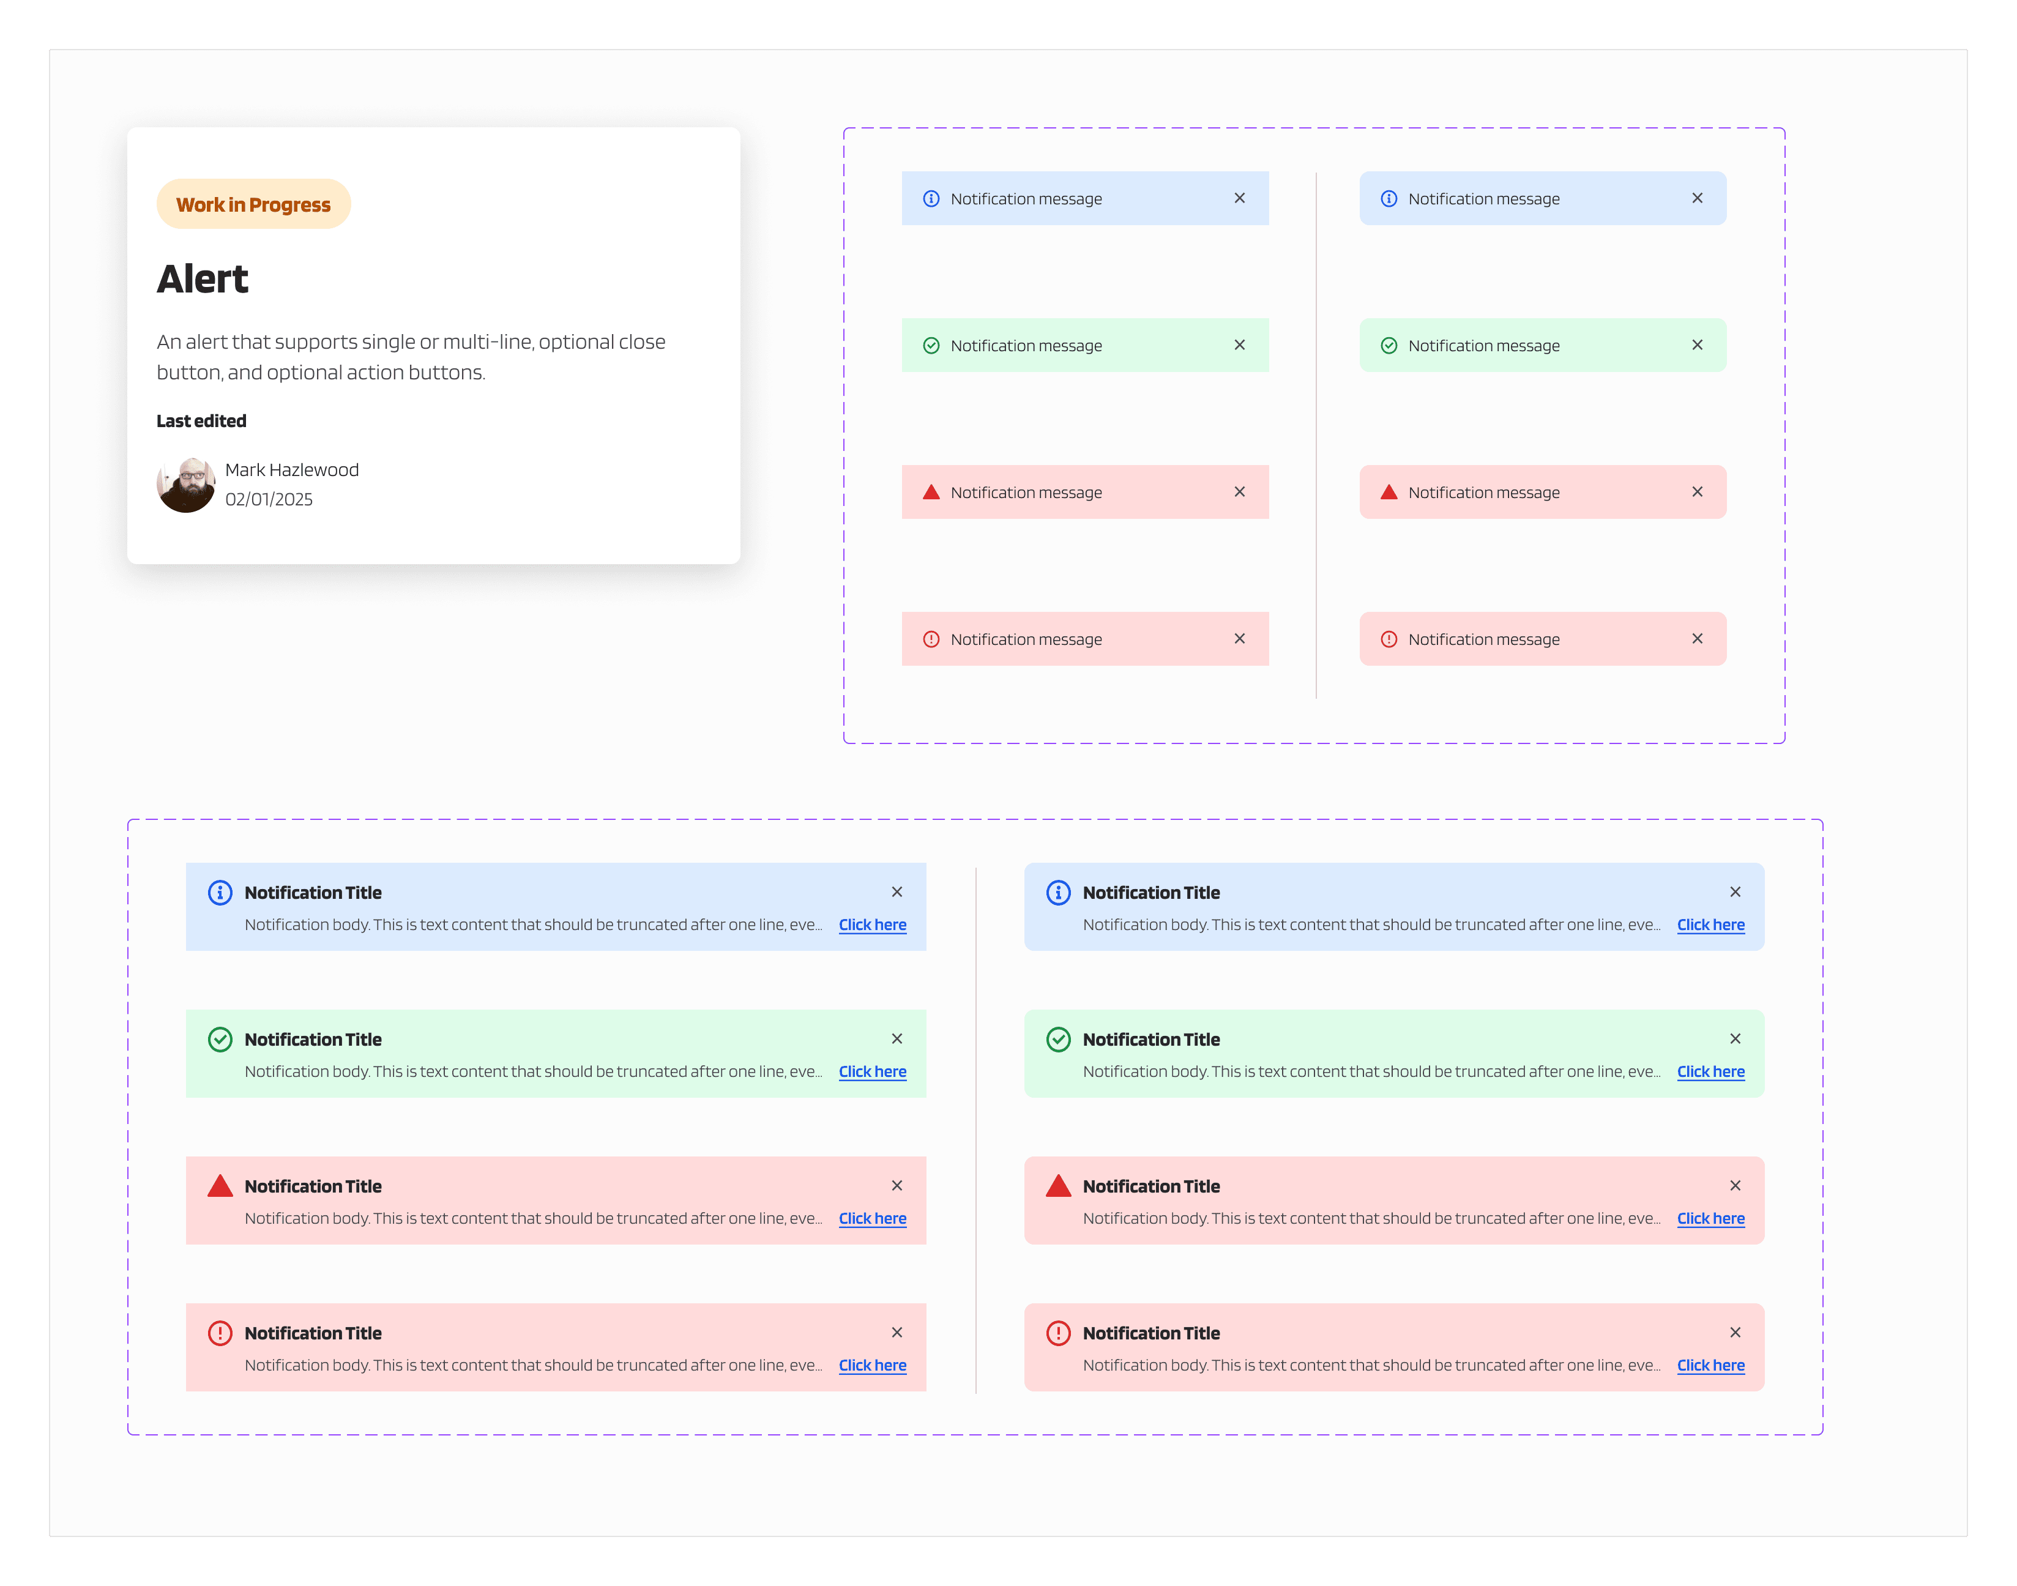Click green check icon in rounded small notification
This screenshot has height=1586, width=2017.
pyautogui.click(x=1389, y=346)
